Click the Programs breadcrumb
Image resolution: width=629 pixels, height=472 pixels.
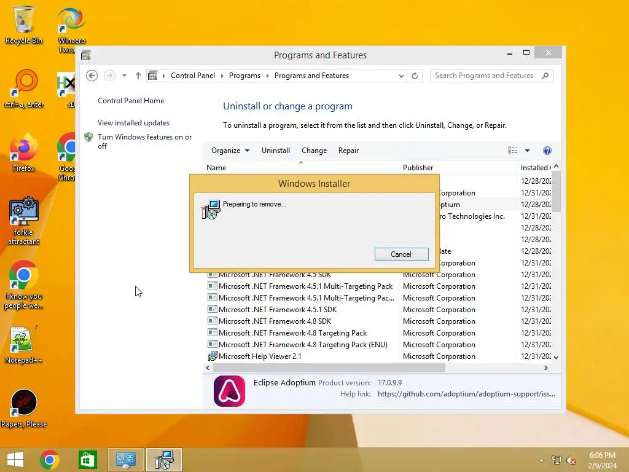[244, 76]
